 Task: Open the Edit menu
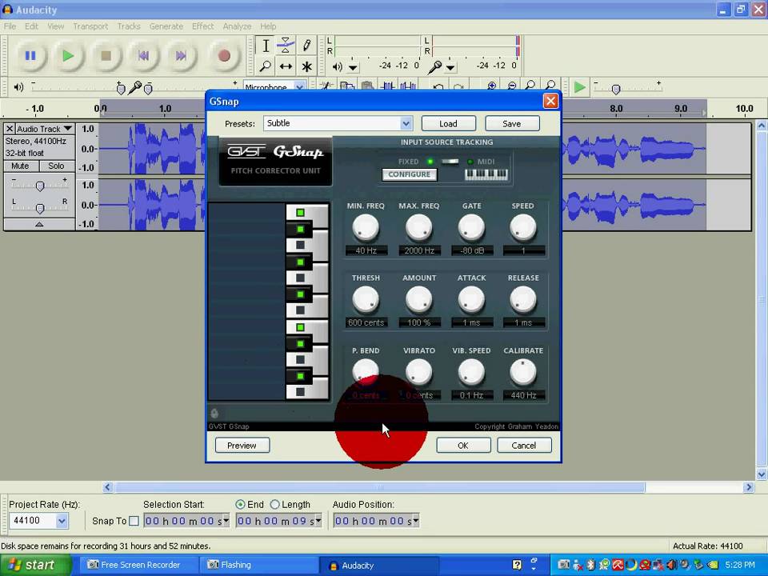pos(31,26)
